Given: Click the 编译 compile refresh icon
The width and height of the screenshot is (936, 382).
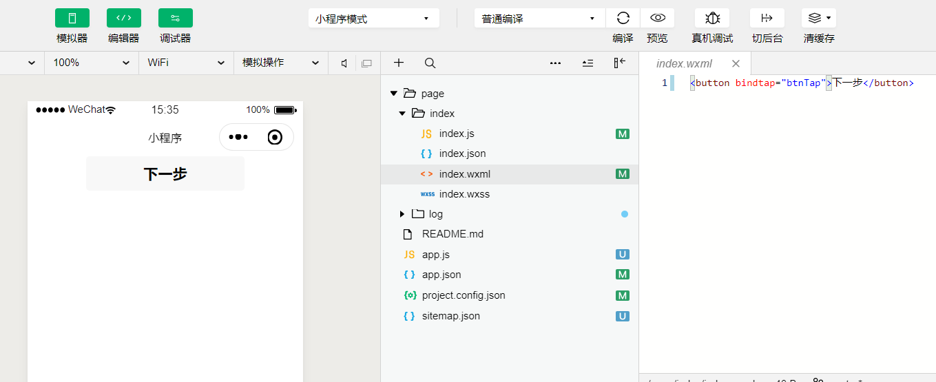Looking at the screenshot, I should 623,18.
